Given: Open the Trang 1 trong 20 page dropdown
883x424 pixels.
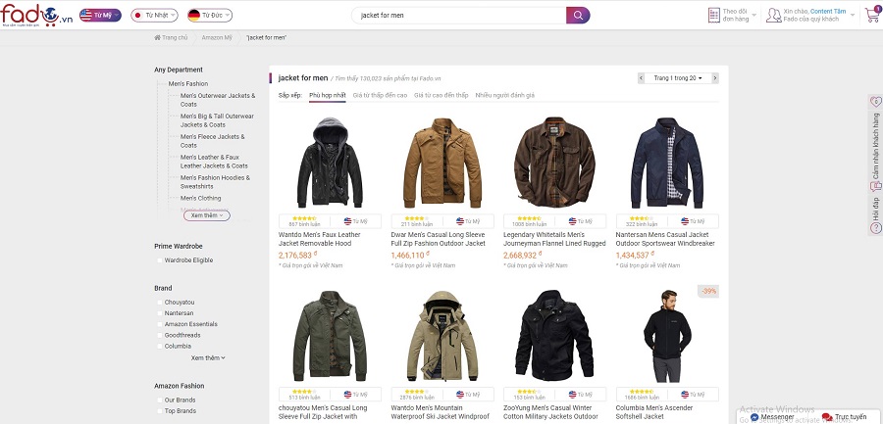Looking at the screenshot, I should tap(678, 78).
